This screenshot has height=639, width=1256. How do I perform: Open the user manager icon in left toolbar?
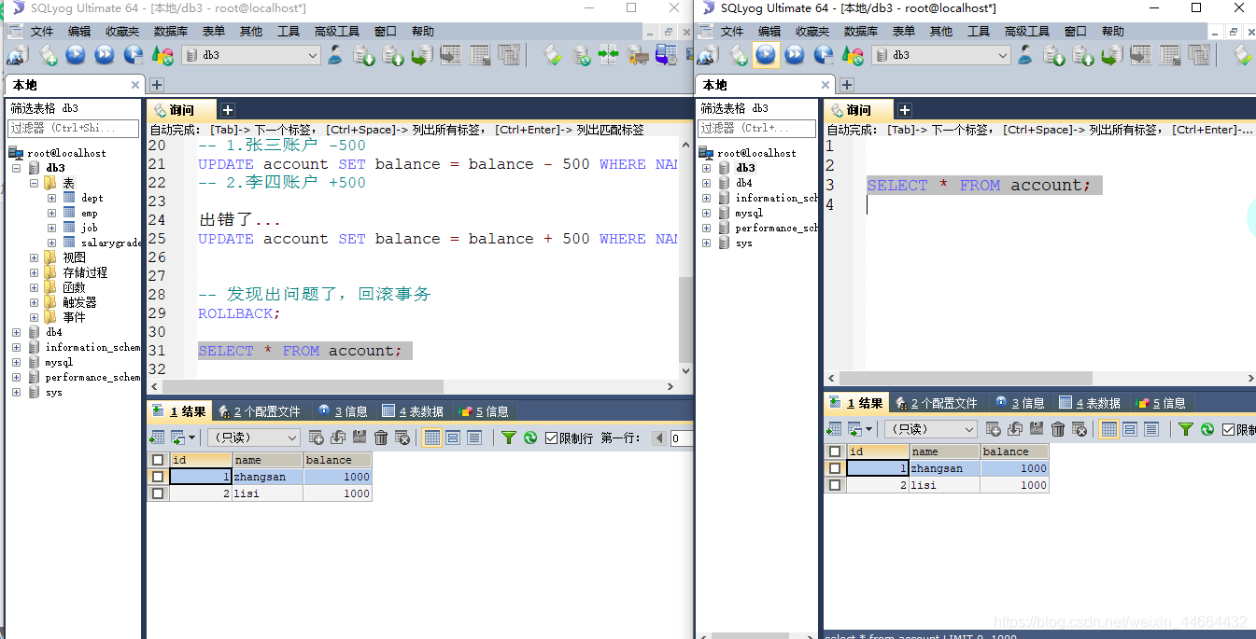334,55
